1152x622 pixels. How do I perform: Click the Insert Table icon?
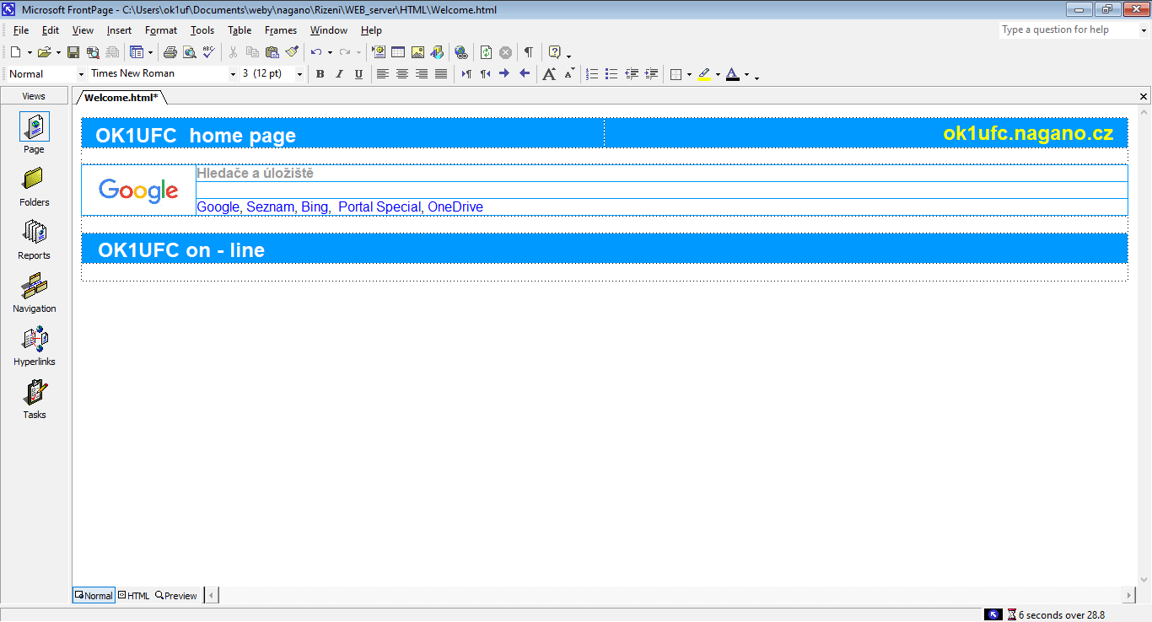[x=398, y=52]
